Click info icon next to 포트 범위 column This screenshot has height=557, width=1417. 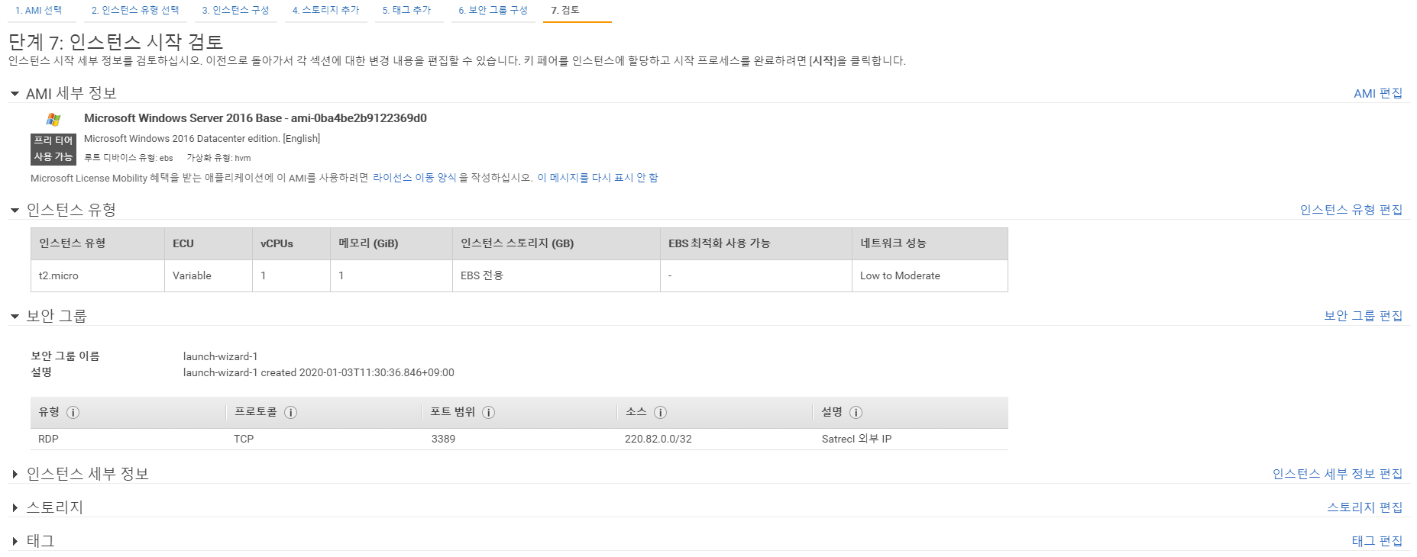[489, 412]
